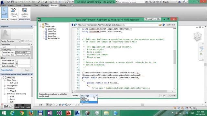Click the zoom tool in navigation bar
Screen dimensions: 207x116
click(x=201, y=54)
